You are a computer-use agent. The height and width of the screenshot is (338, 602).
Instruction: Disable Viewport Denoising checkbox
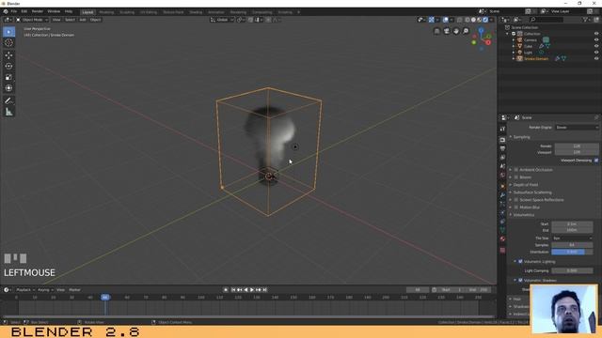pyautogui.click(x=596, y=161)
